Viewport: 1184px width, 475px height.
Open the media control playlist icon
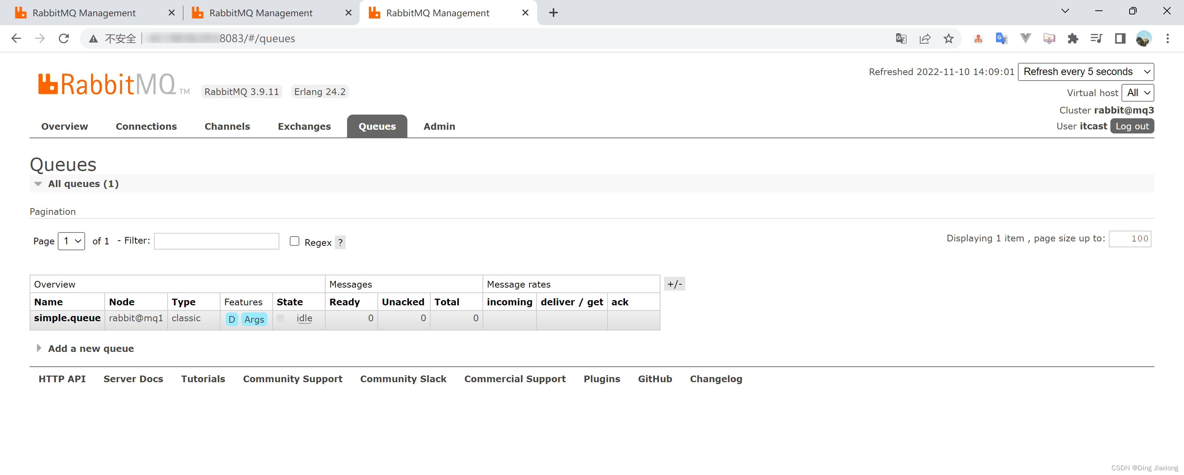(1096, 38)
